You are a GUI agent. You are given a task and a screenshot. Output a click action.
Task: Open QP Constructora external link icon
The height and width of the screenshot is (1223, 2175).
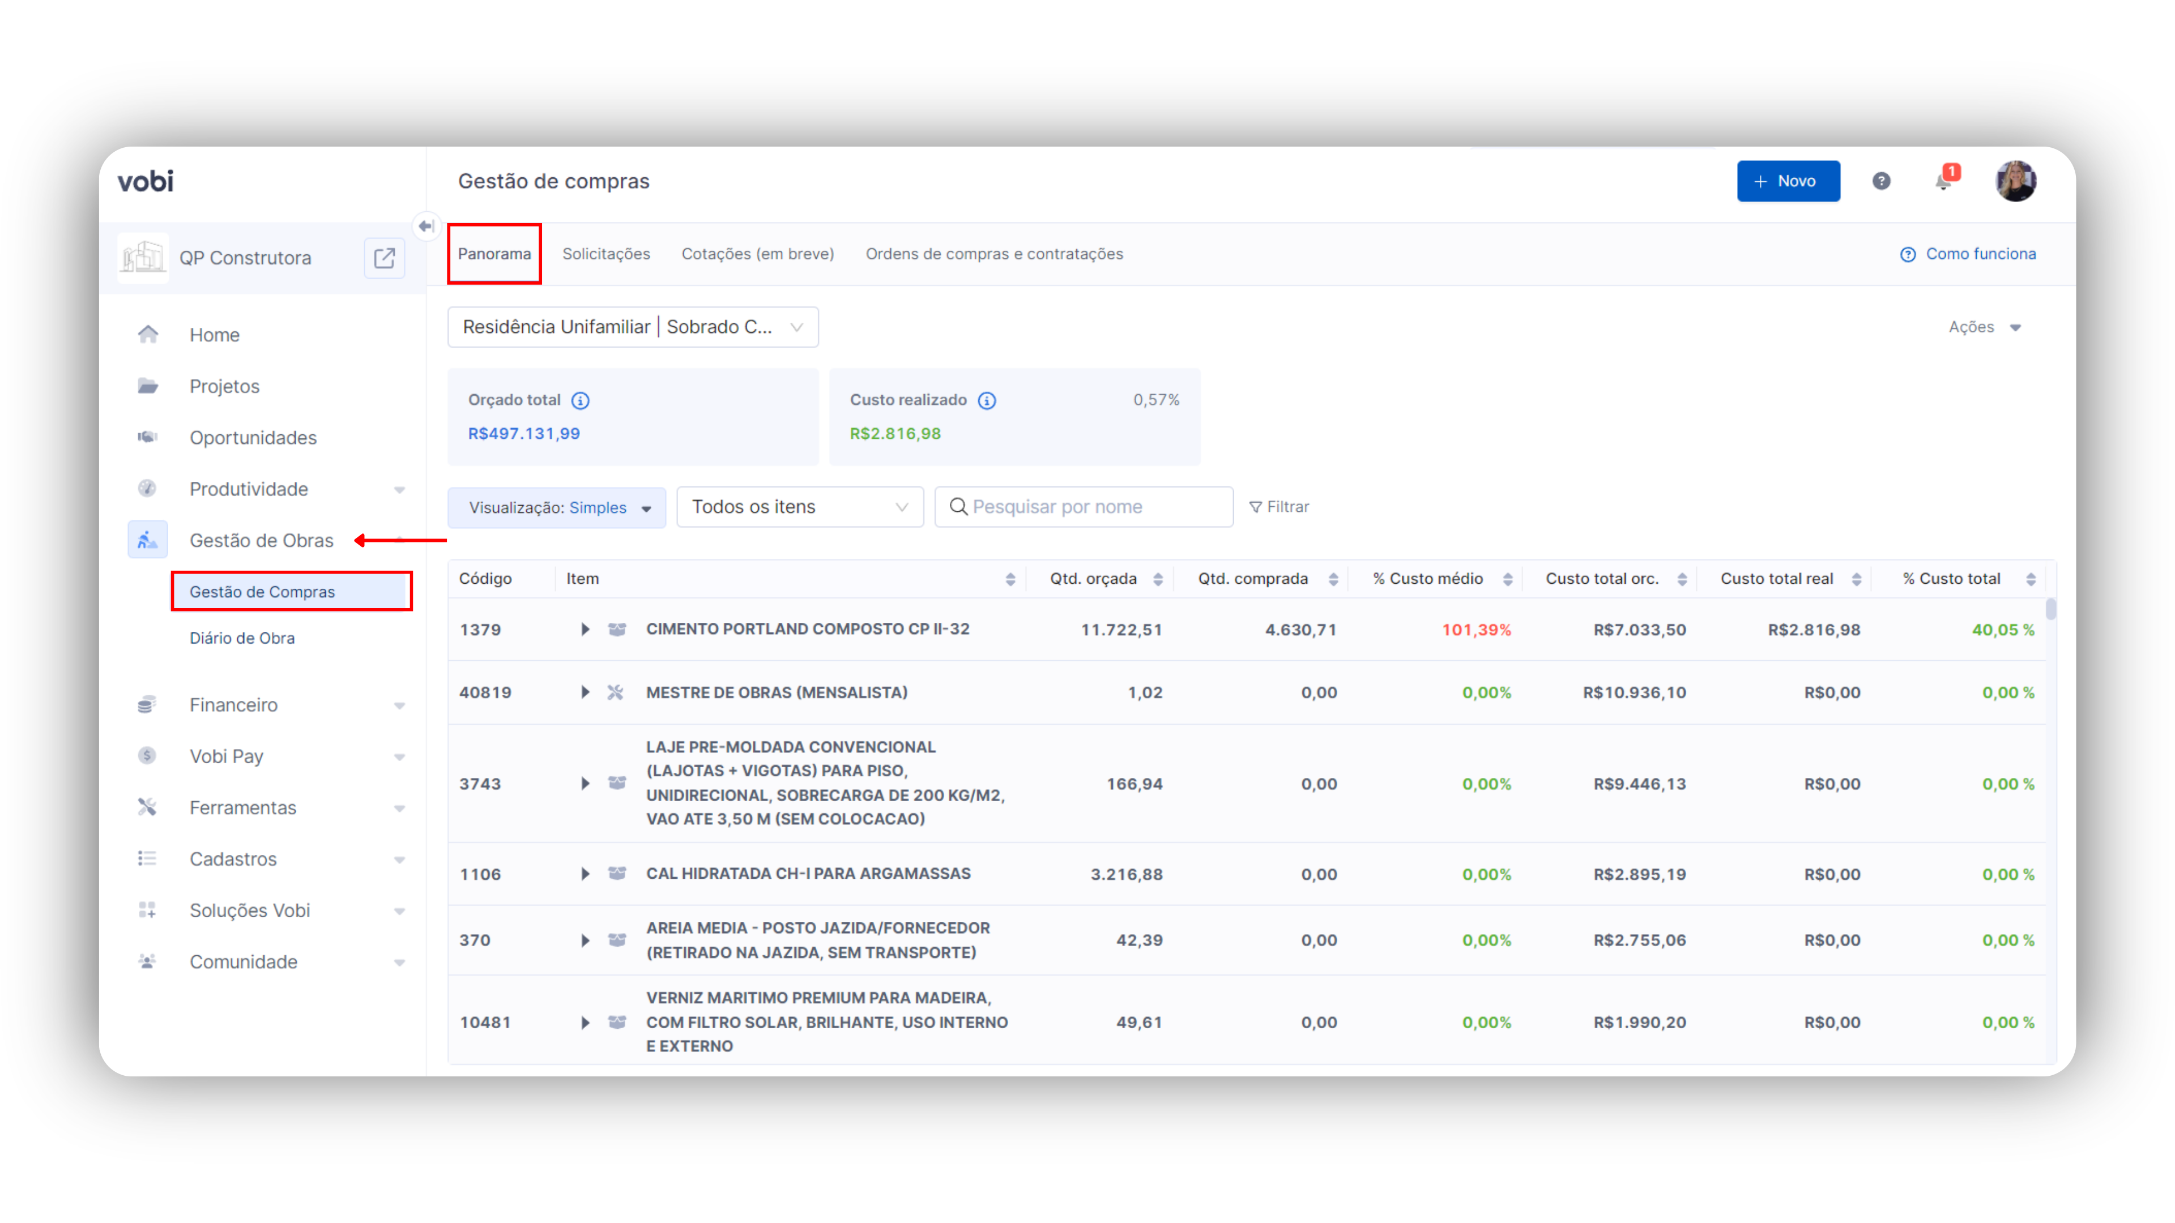point(384,258)
